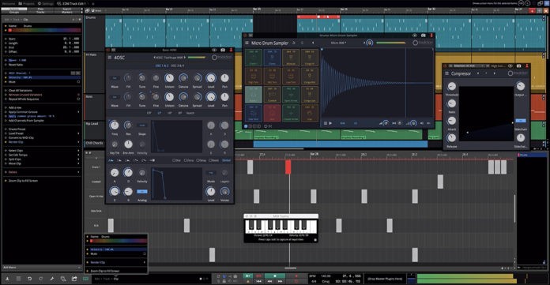Open the Slope dropdown in 4OSC filter
This screenshot has height=285, width=550.
141,126
